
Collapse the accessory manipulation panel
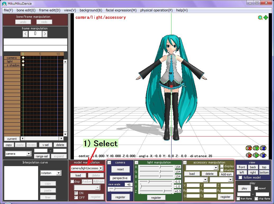point(185,163)
